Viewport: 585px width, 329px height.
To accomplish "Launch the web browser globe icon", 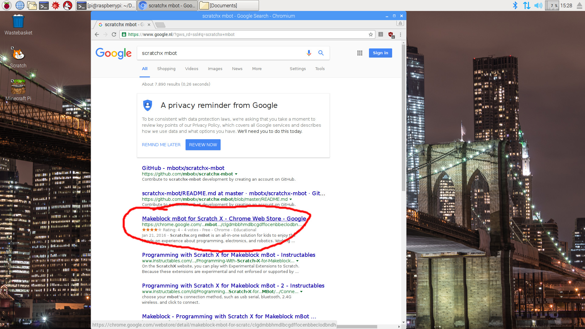I will (x=20, y=5).
